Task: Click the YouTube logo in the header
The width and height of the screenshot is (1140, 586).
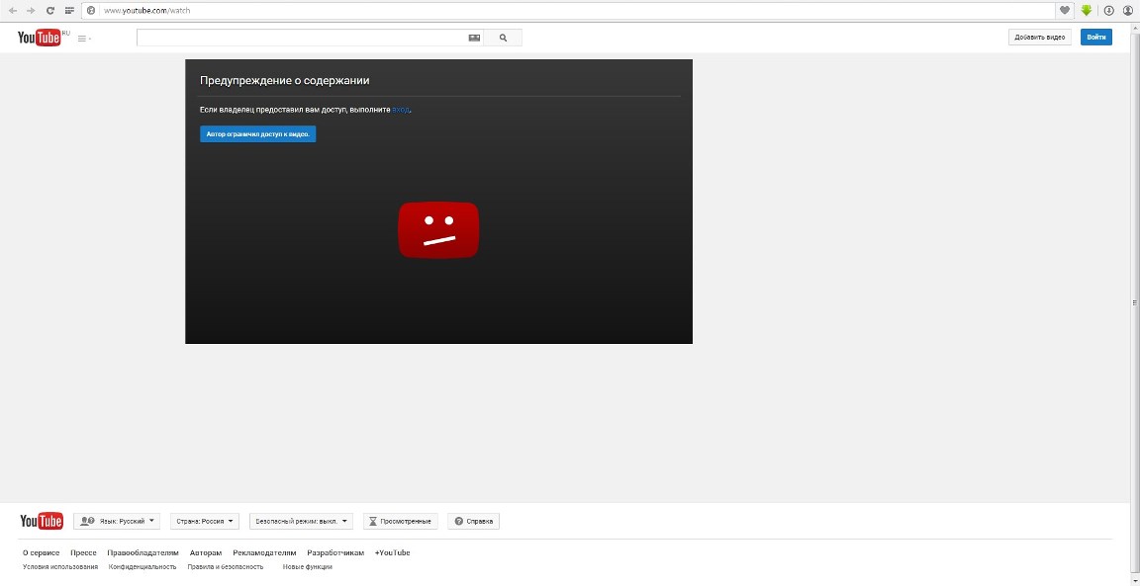Action: (x=41, y=38)
